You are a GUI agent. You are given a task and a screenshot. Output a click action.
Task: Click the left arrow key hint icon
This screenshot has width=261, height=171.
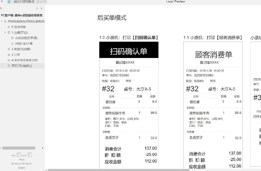pos(19,155)
